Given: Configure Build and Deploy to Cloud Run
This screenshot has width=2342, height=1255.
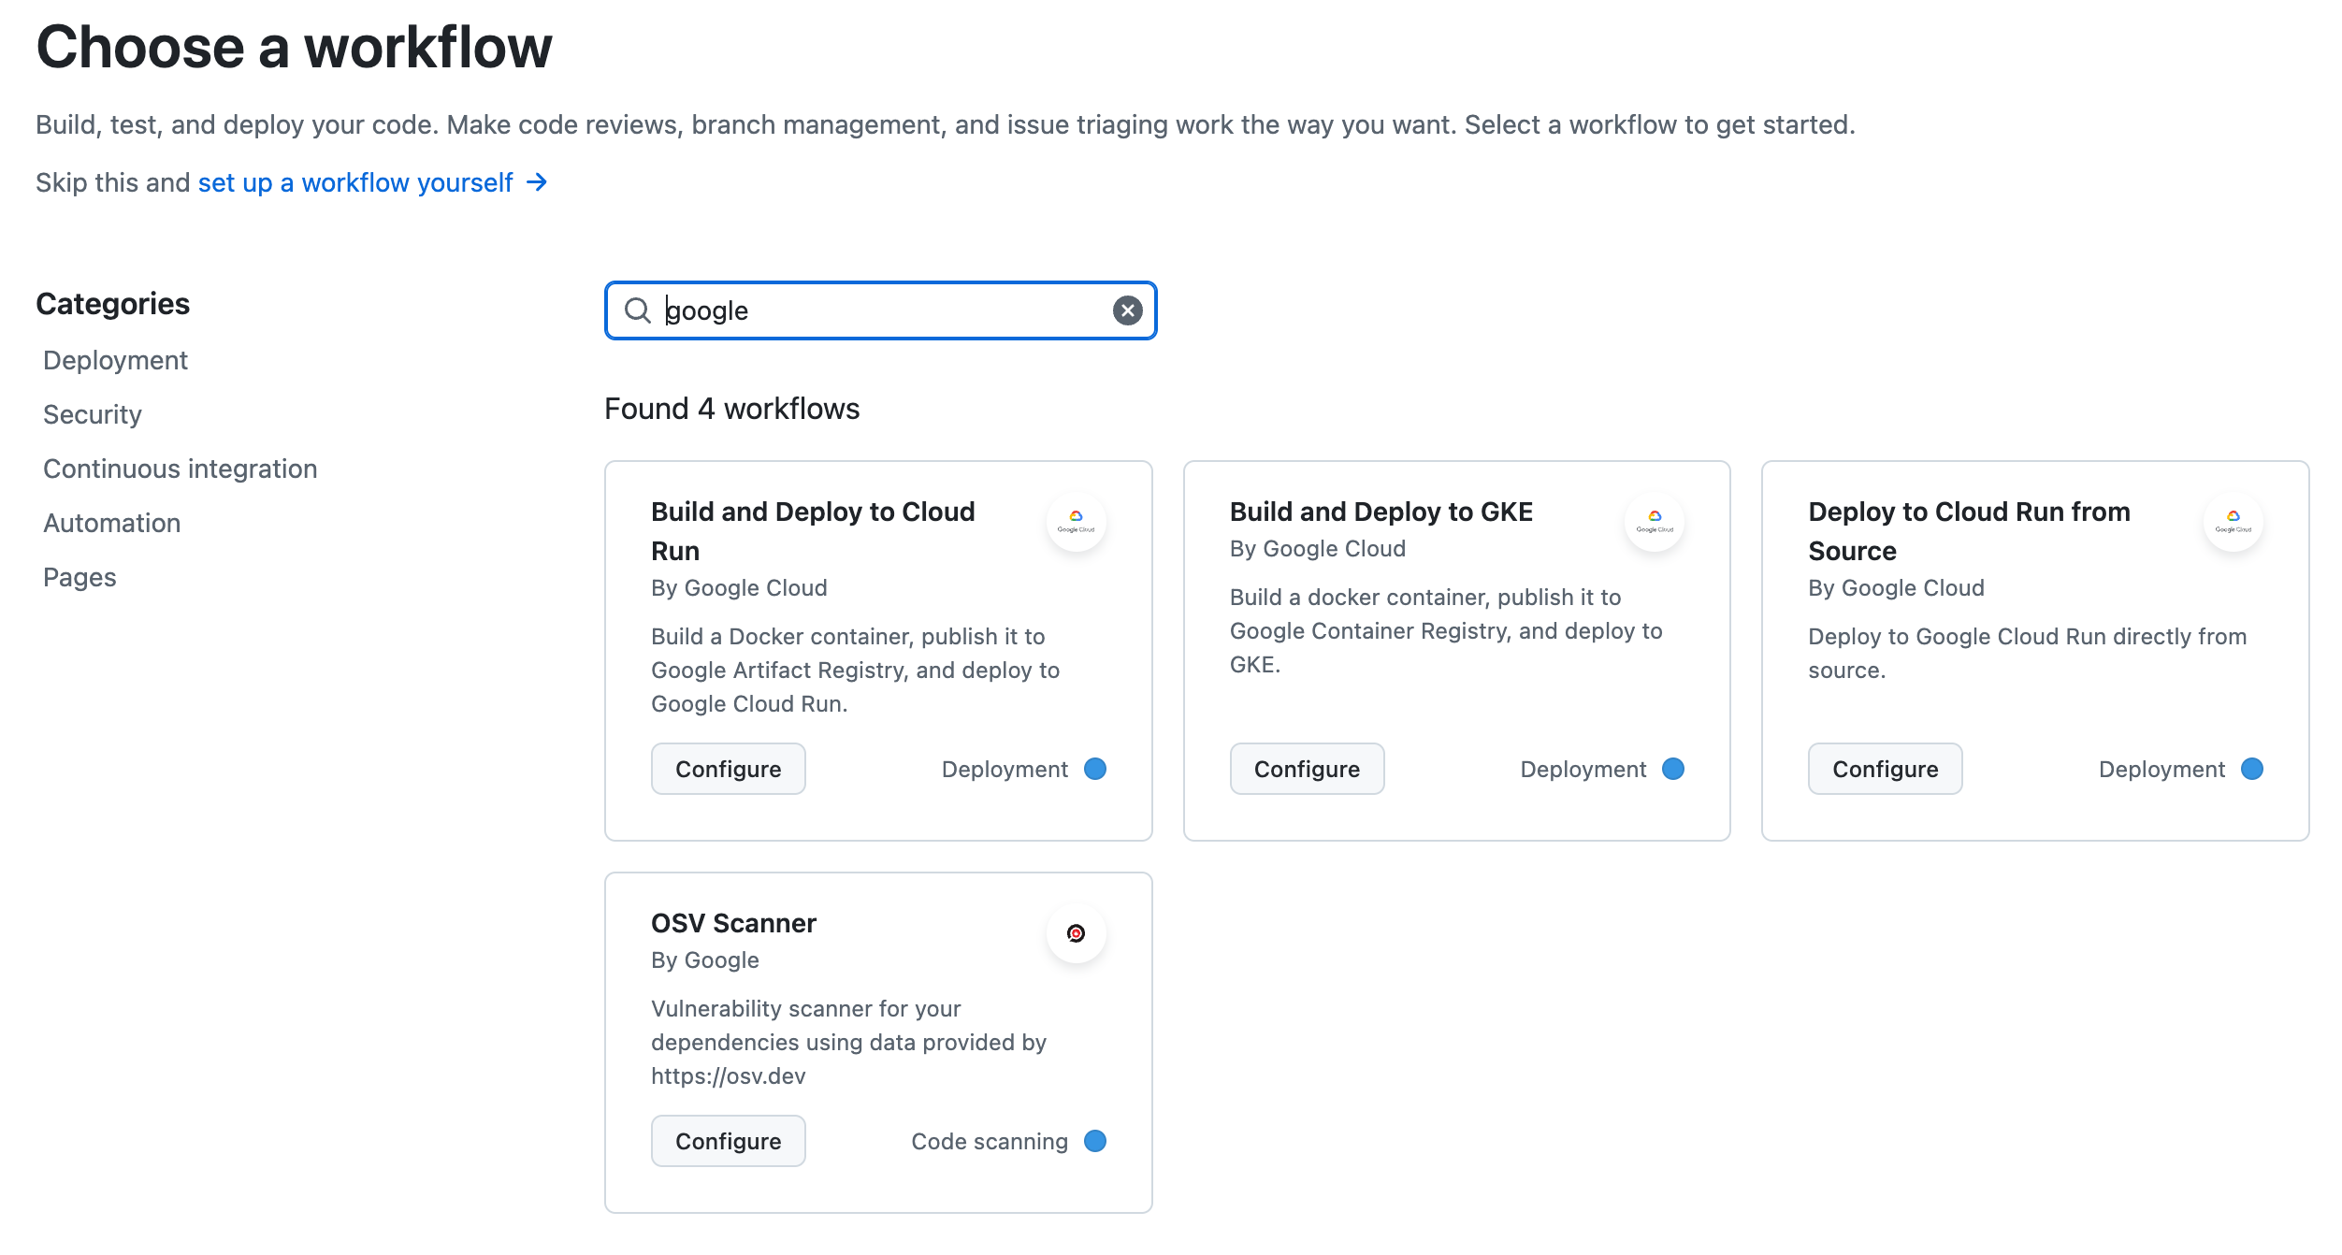Looking at the screenshot, I should [x=728, y=769].
